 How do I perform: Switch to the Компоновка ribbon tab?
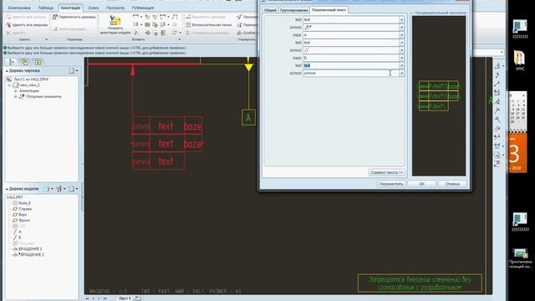19,8
